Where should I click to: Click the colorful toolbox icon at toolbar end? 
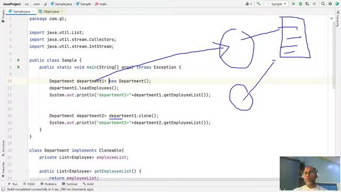pos(337,4)
